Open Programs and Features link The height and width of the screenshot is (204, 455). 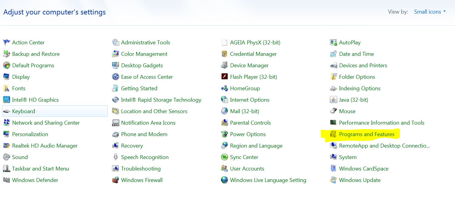367,134
